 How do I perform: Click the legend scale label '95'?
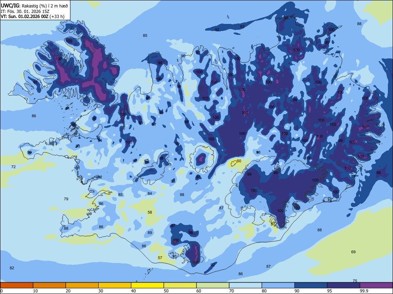[330, 291]
